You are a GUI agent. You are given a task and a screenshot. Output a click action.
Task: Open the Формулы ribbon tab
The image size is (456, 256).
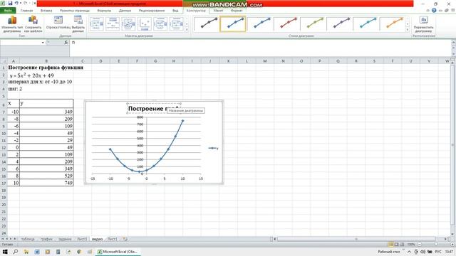(104, 11)
